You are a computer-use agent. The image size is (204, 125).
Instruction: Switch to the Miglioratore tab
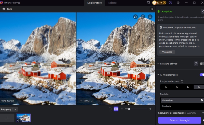tap(95, 3)
